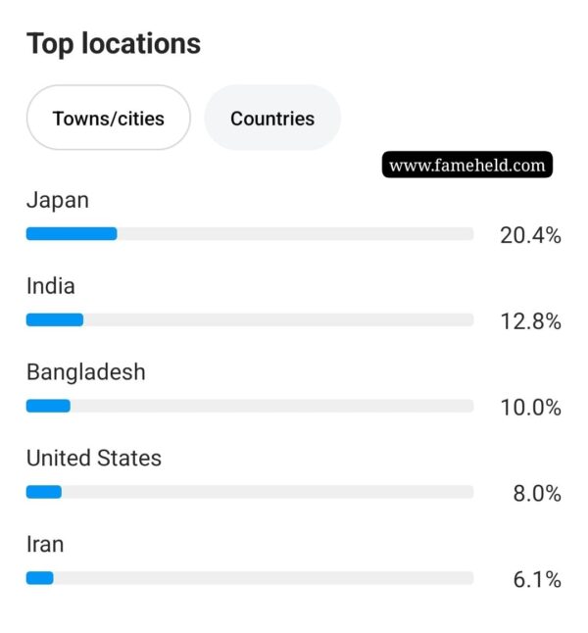Click the 12.8% value for India

530,321
